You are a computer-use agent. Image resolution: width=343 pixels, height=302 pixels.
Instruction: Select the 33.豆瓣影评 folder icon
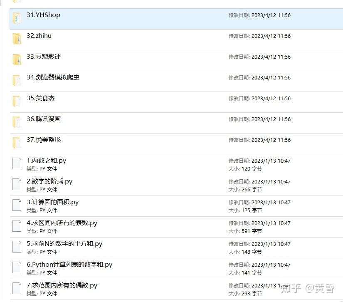pos(17,60)
